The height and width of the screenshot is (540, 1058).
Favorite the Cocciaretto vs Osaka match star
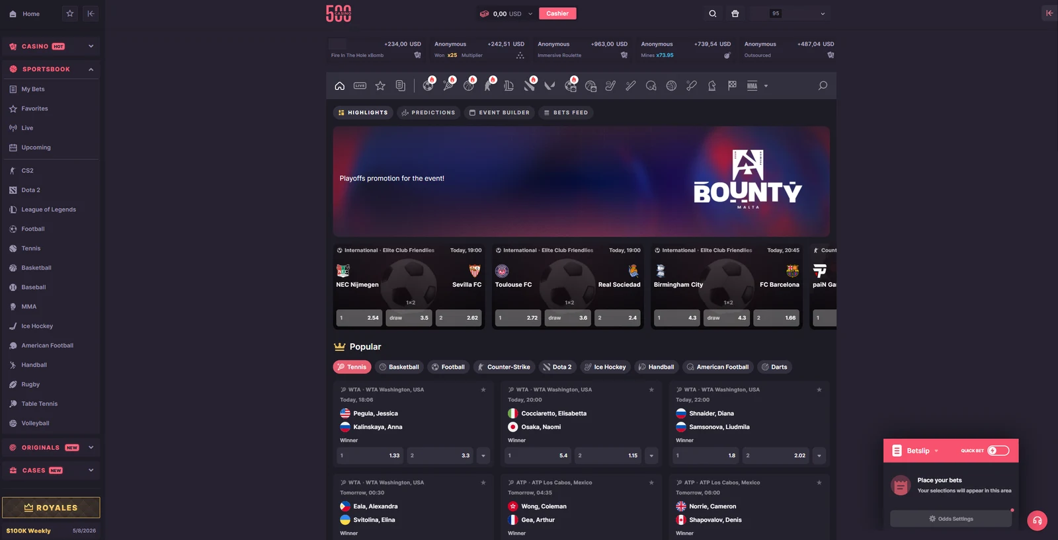[651, 390]
